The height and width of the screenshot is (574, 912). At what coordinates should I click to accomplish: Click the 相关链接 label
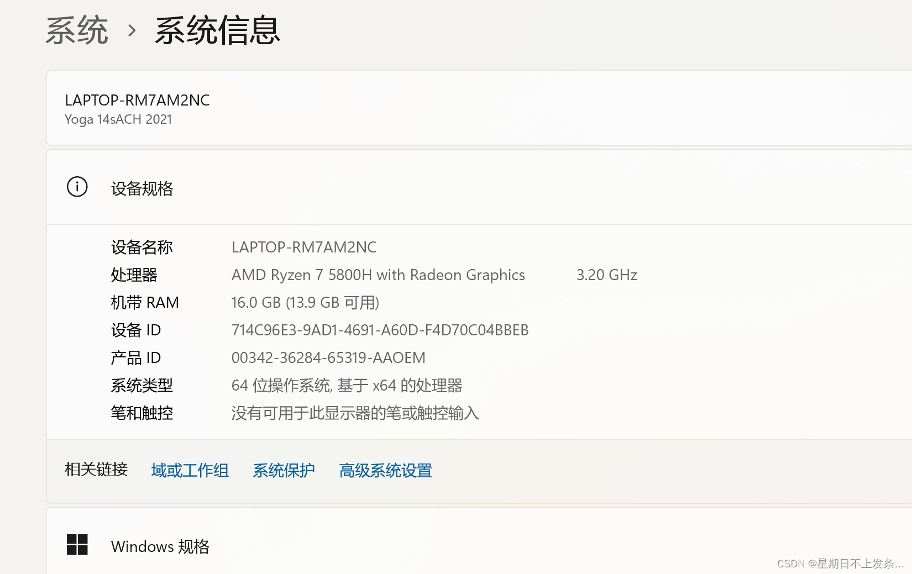coord(96,470)
